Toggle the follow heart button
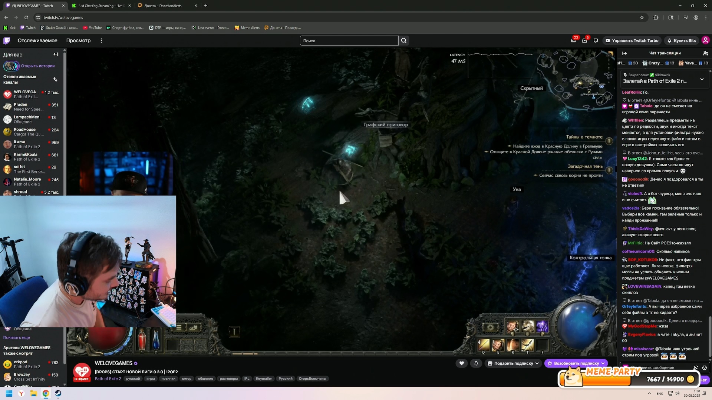The height and width of the screenshot is (400, 712). pos(461,363)
